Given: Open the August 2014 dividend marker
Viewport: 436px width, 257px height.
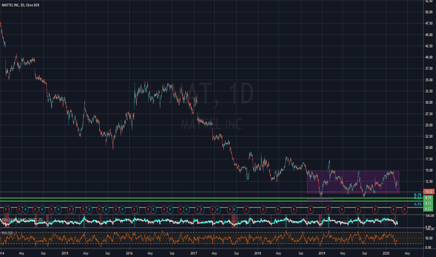Looking at the screenshot, I should point(42,209).
